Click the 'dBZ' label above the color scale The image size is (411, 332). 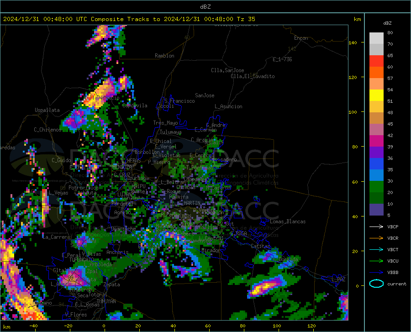pos(387,23)
